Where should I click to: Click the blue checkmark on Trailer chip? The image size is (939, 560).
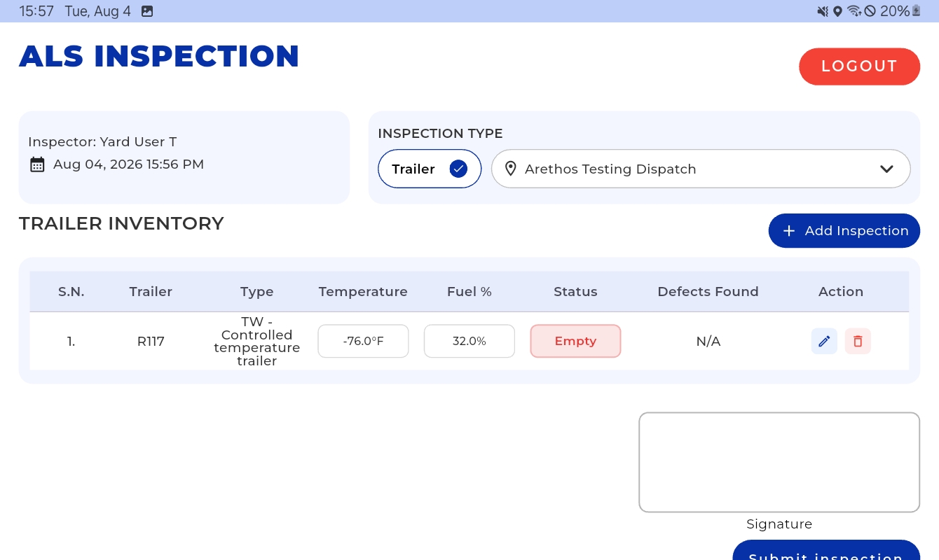pyautogui.click(x=458, y=169)
